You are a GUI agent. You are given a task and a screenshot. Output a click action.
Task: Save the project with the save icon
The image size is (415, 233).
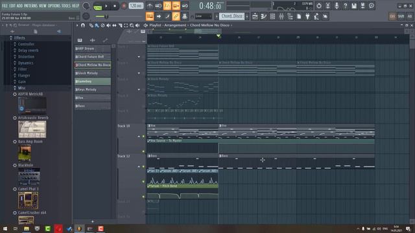354,6
